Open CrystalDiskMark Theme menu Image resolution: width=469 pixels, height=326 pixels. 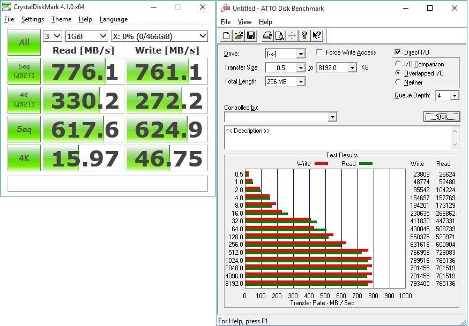[x=61, y=19]
